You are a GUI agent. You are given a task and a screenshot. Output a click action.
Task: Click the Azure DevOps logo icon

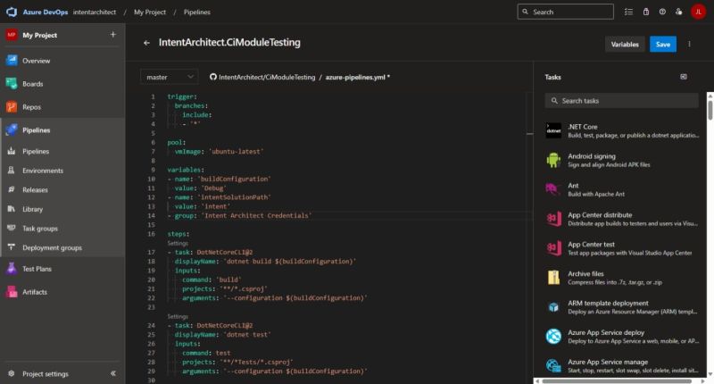[12, 12]
